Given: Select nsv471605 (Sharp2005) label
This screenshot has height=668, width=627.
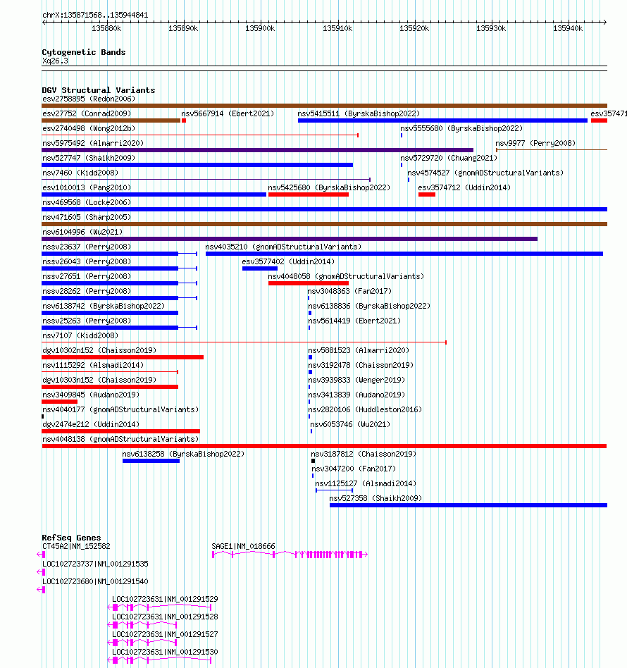Looking at the screenshot, I should (87, 217).
